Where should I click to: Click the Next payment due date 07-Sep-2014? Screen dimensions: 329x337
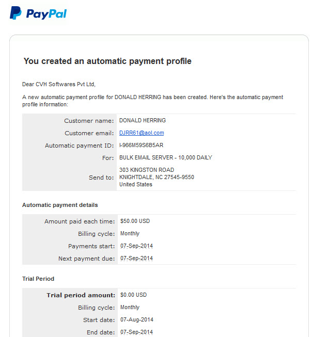coord(136,258)
